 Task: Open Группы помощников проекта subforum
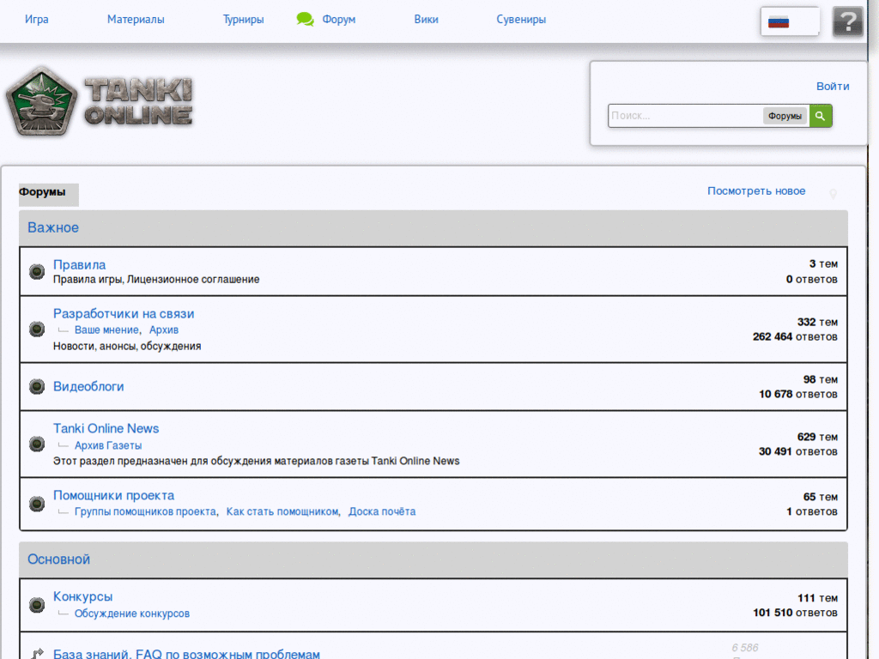coord(145,511)
